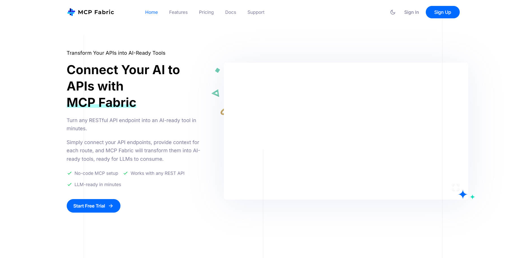The height and width of the screenshot is (258, 527).
Task: Click the MCP Fabric logo icon
Action: tap(71, 12)
